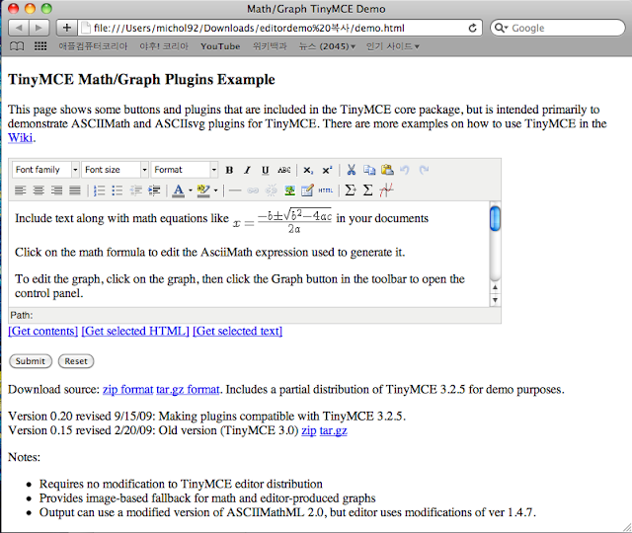
Task: Open the ASCIIsvg Graph button
Action: coord(386,190)
